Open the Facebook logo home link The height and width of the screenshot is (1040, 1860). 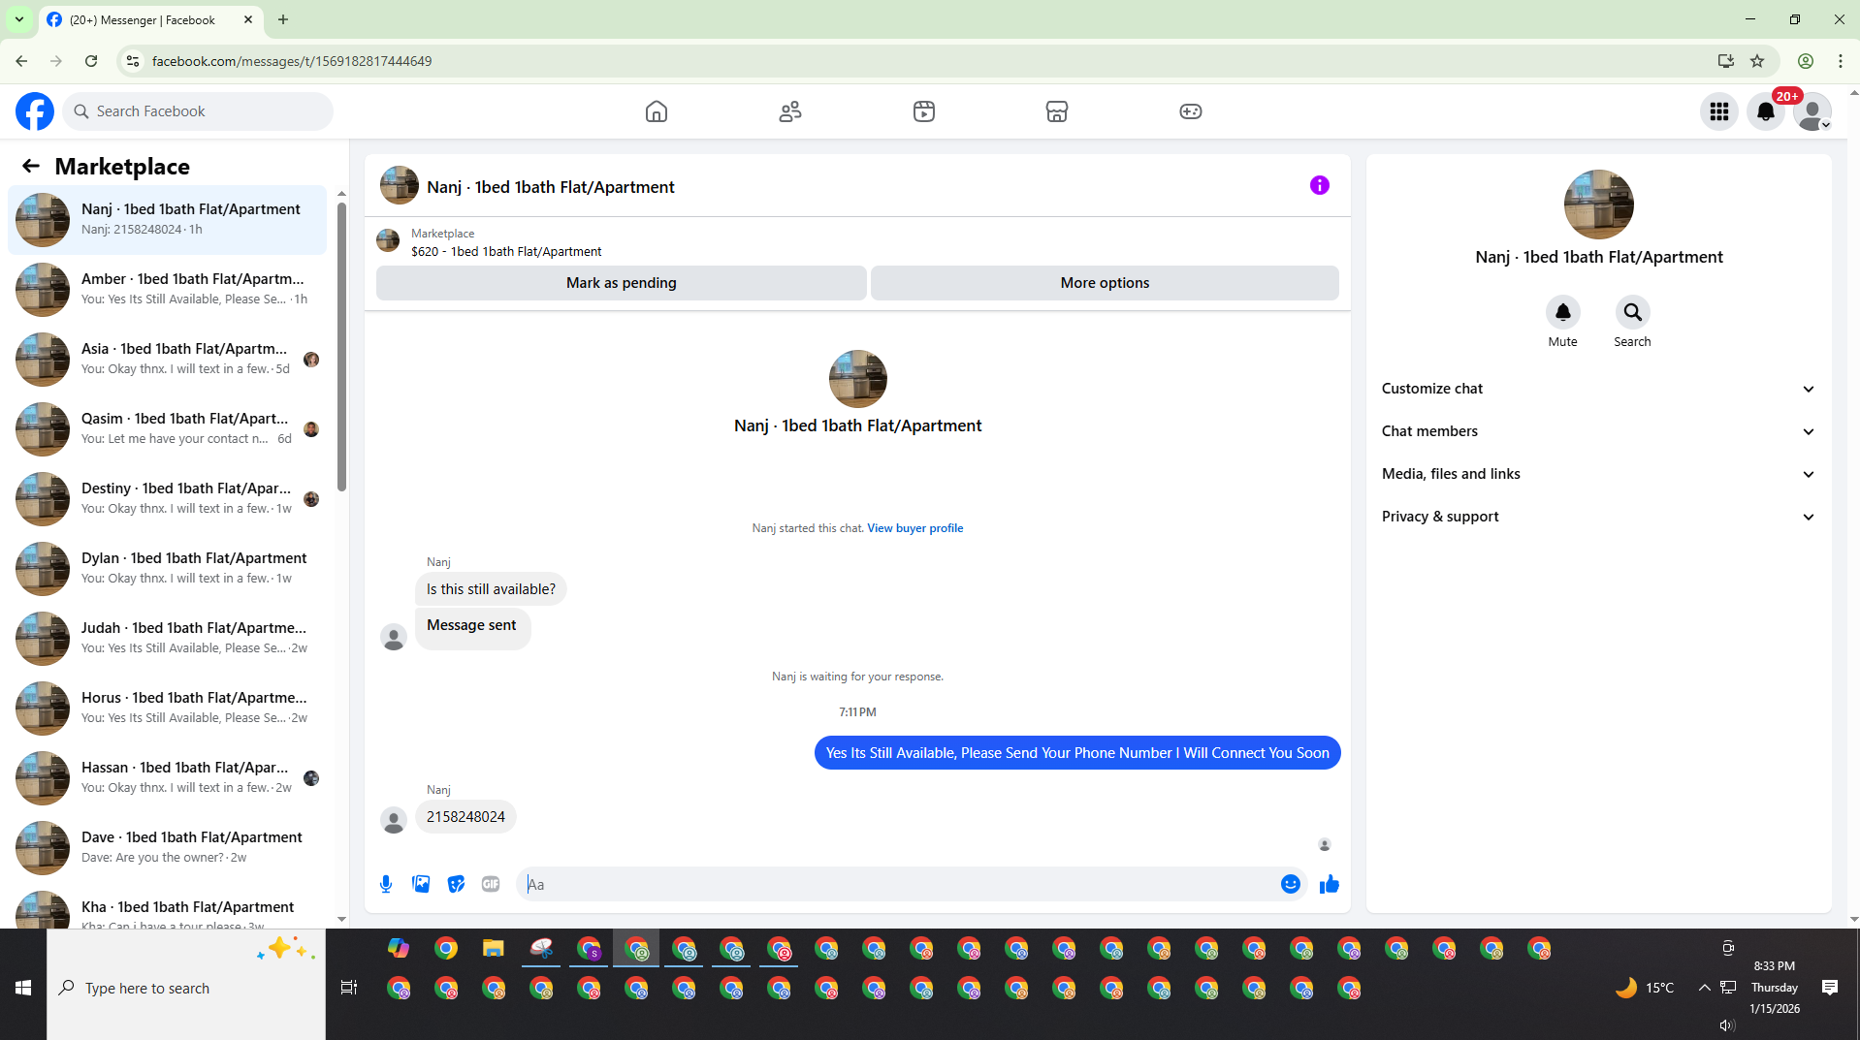pyautogui.click(x=35, y=111)
